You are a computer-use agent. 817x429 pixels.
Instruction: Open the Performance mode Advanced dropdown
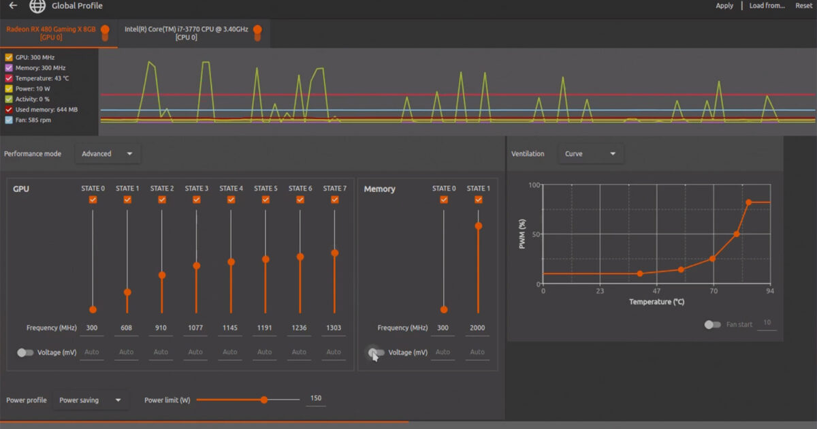(107, 154)
